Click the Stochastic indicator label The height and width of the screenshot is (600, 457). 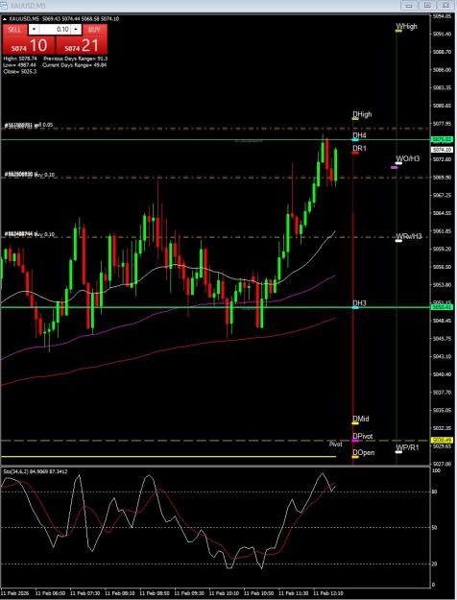tap(36, 471)
